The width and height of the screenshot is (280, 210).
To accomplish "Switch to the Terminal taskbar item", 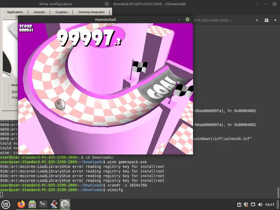I will point(43,204).
